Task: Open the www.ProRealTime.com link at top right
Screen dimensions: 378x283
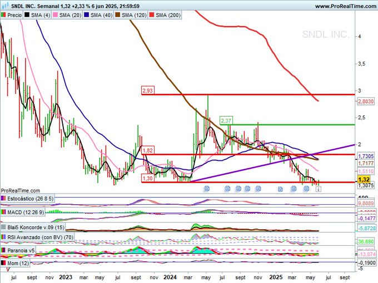Action: [345, 6]
